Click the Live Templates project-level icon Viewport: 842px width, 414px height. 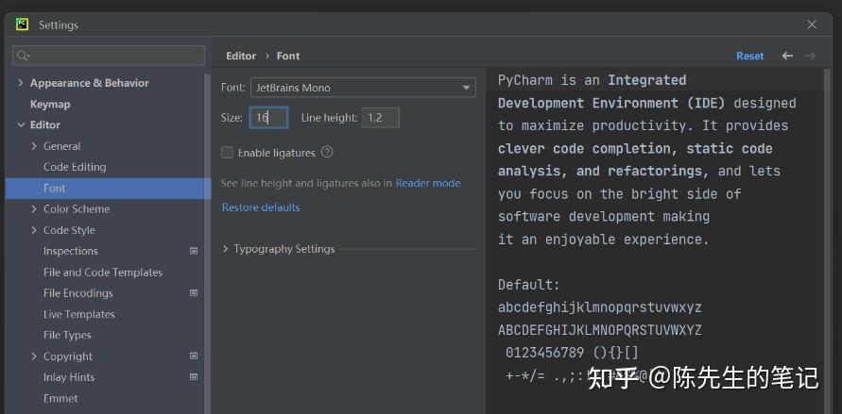[194, 314]
